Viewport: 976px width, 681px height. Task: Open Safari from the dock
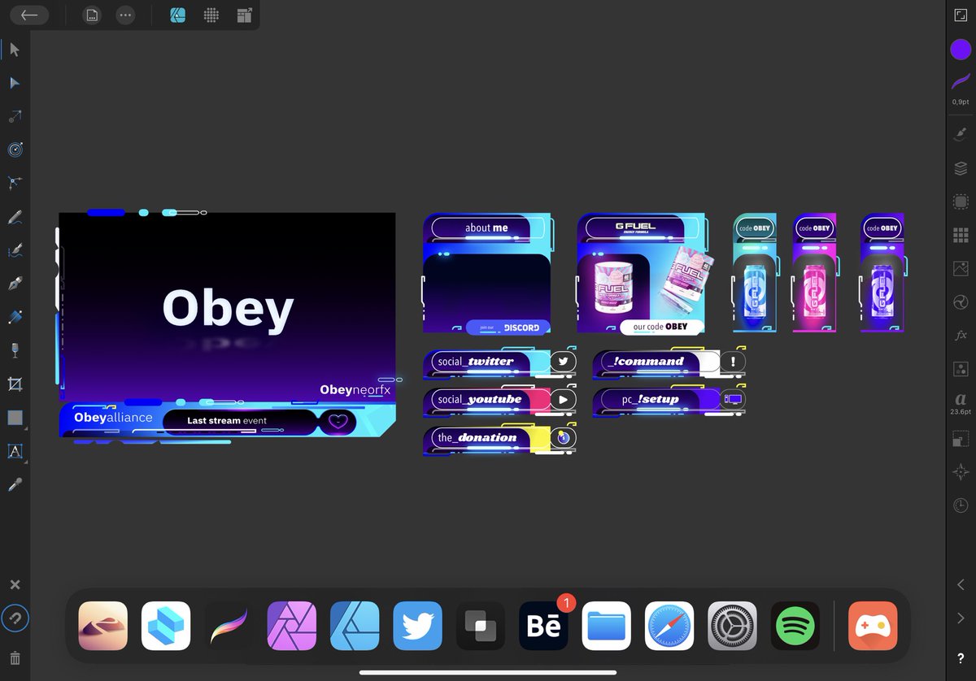[669, 626]
